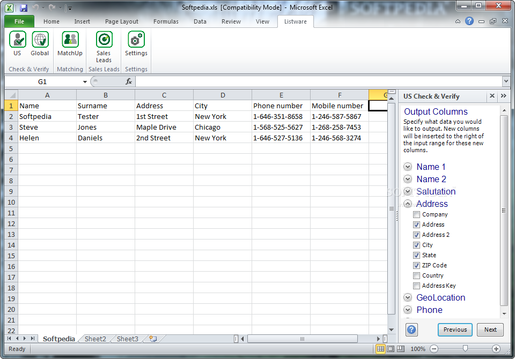
Task: Check the Company checkbox
Action: click(x=416, y=215)
